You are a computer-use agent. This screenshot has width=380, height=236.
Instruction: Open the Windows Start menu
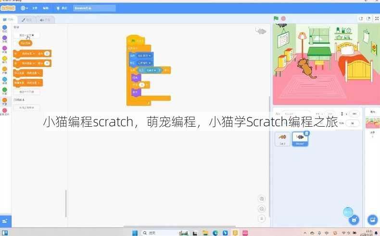click(135, 233)
